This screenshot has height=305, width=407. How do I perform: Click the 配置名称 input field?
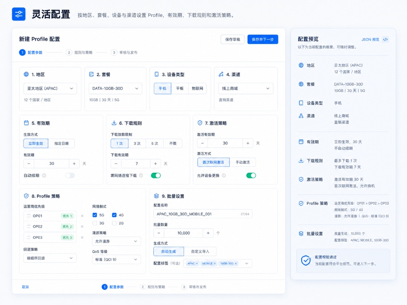point(203,214)
